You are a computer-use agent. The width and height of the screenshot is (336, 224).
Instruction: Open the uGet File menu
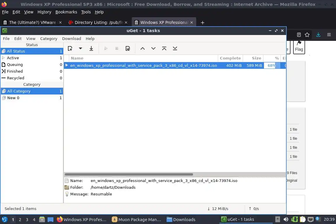click(x=6, y=38)
